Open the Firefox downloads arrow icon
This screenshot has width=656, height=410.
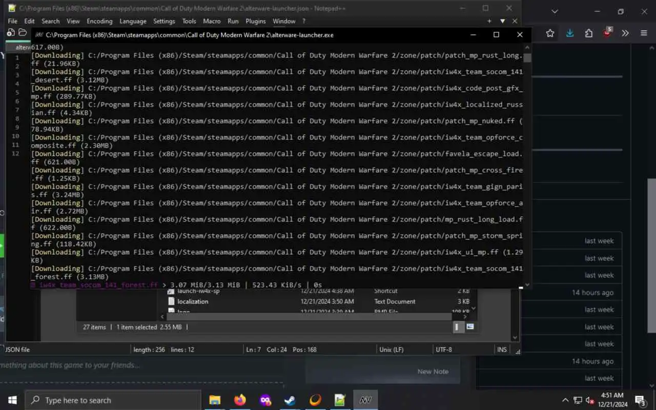point(570,33)
